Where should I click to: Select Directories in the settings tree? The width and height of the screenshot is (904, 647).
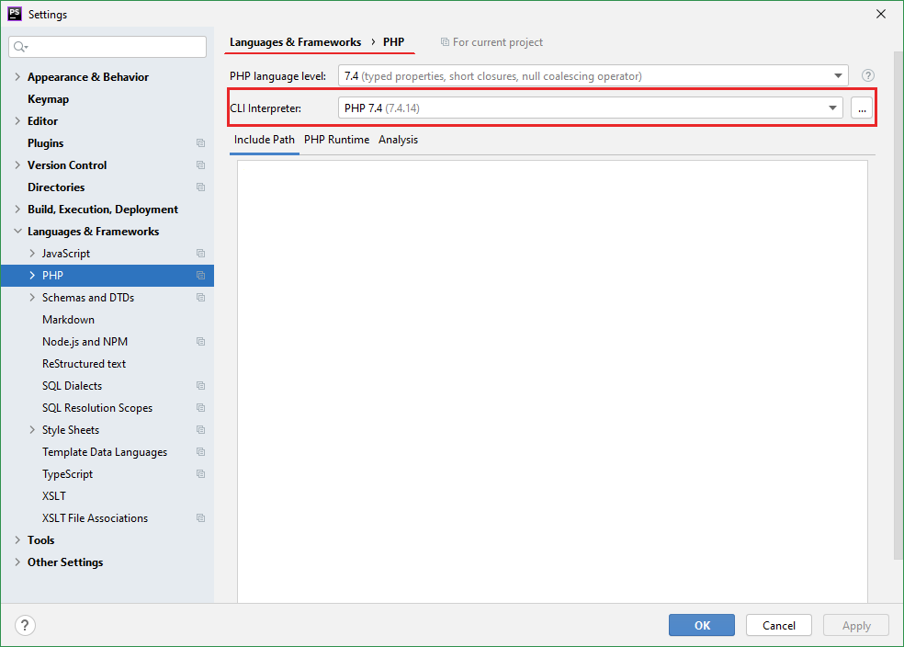56,187
